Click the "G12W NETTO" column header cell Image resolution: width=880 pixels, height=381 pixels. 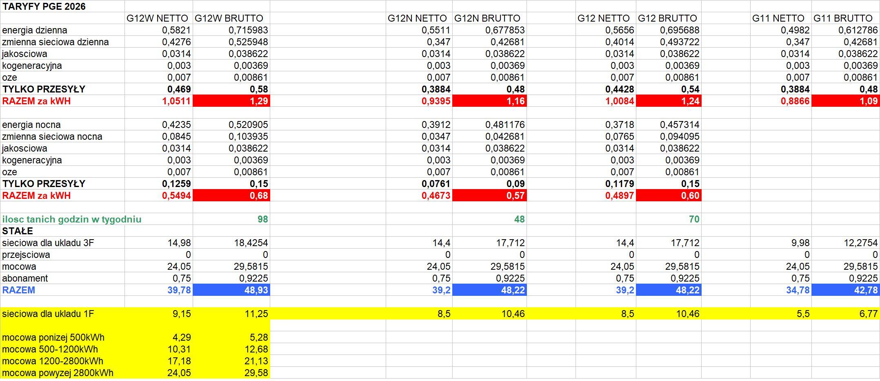(157, 18)
